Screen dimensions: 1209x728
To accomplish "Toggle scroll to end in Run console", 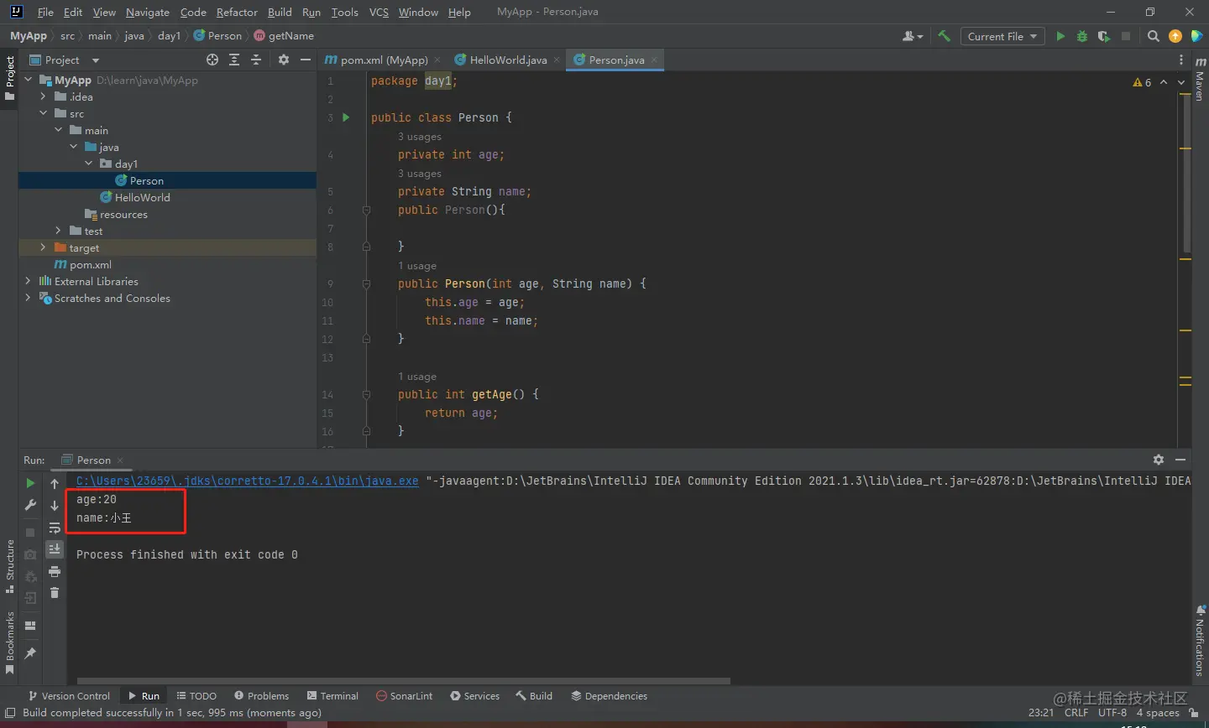I will pos(55,549).
